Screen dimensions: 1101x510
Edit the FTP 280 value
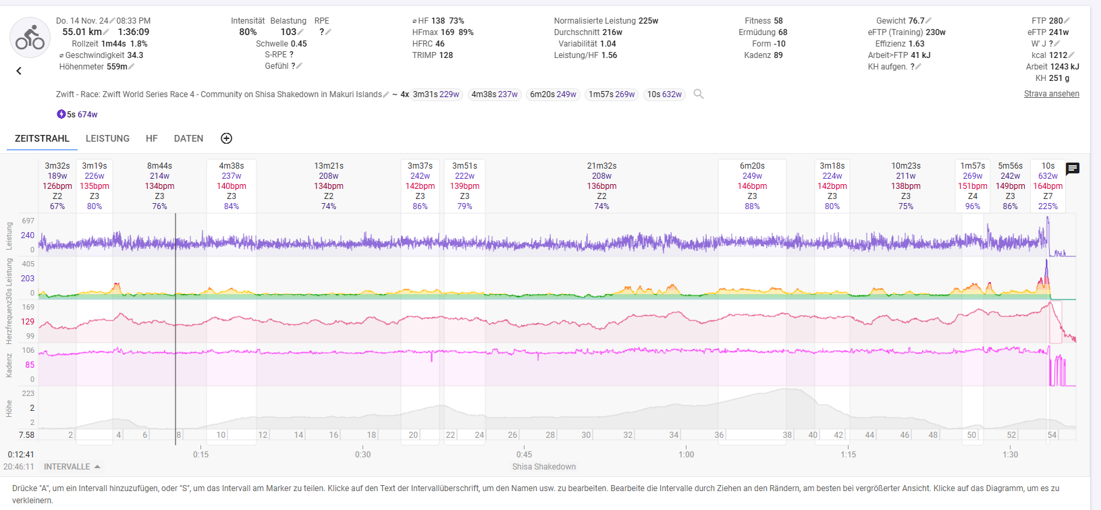click(1067, 21)
